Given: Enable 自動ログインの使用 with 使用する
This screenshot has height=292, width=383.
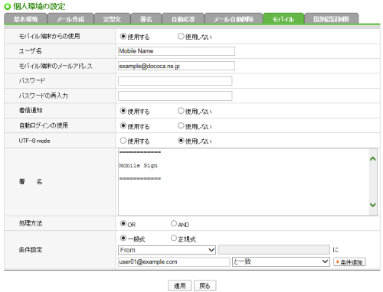Looking at the screenshot, I should [123, 125].
